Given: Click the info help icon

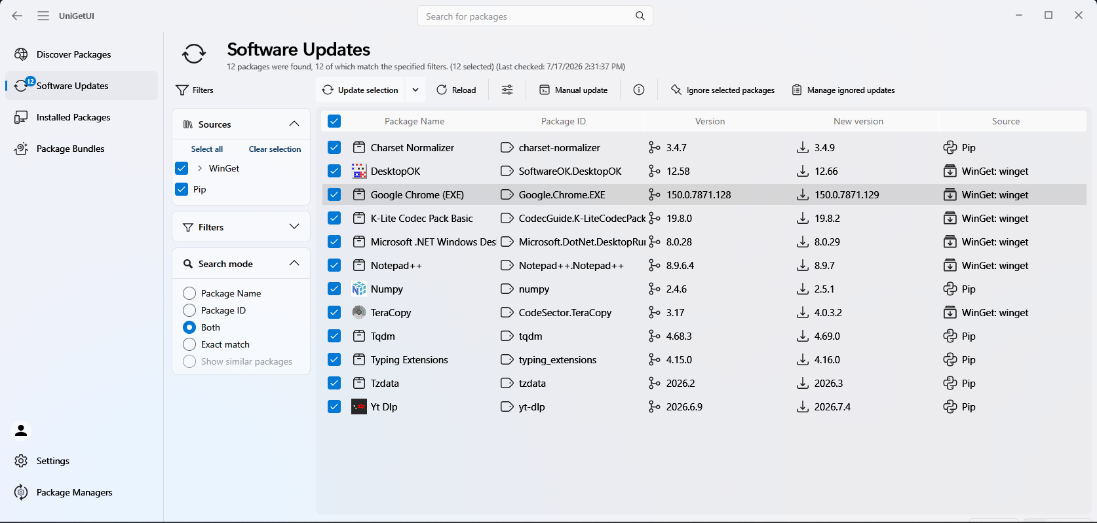Looking at the screenshot, I should 639,90.
